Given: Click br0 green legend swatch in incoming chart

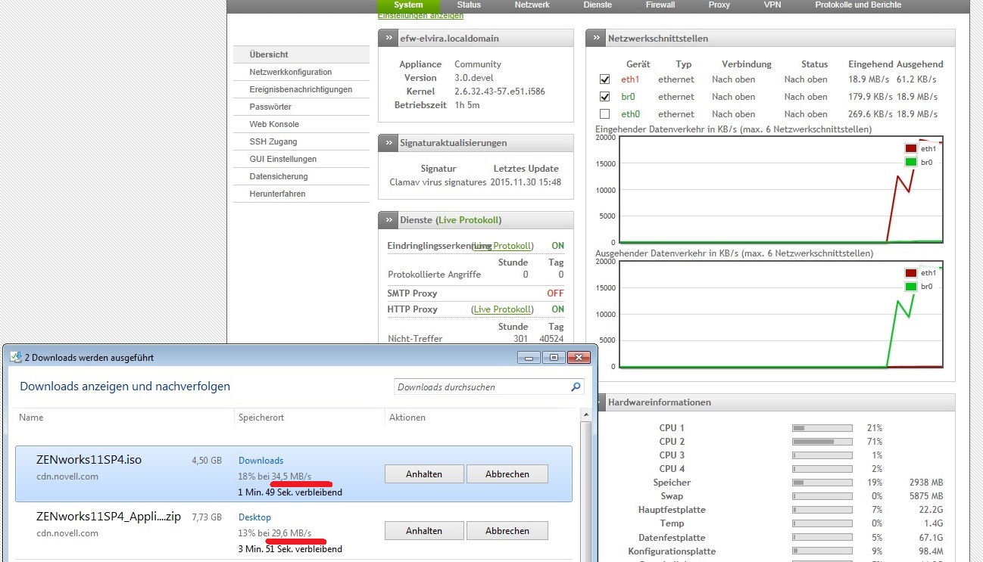Looking at the screenshot, I should [x=910, y=162].
